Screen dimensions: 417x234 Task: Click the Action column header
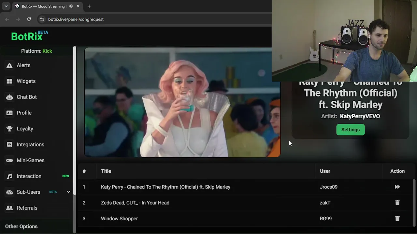click(x=397, y=171)
